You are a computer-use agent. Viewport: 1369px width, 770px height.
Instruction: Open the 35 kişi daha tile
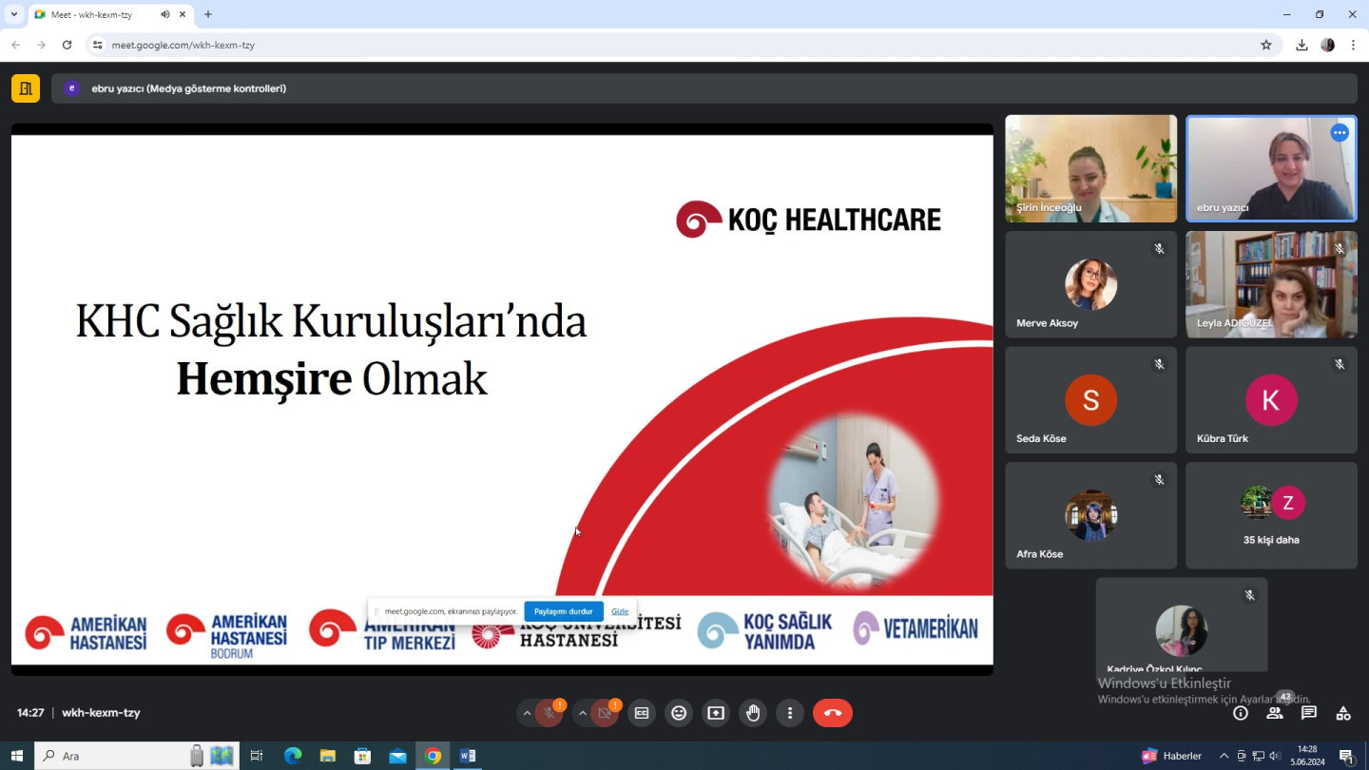[1271, 515]
